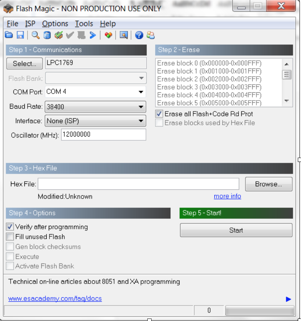Click the progress bar at the bottom
The image size is (301, 321).
click(260, 310)
